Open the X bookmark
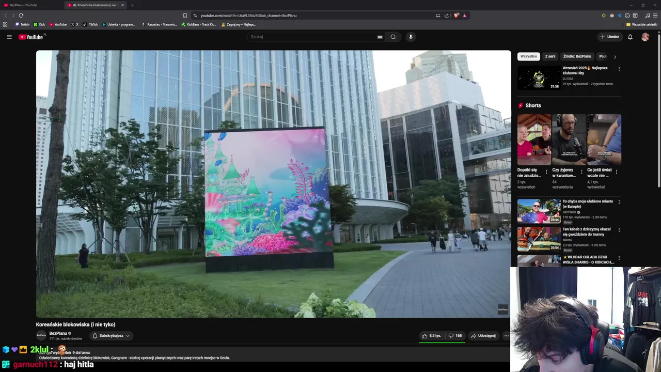The height and width of the screenshot is (372, 661). pos(75,24)
